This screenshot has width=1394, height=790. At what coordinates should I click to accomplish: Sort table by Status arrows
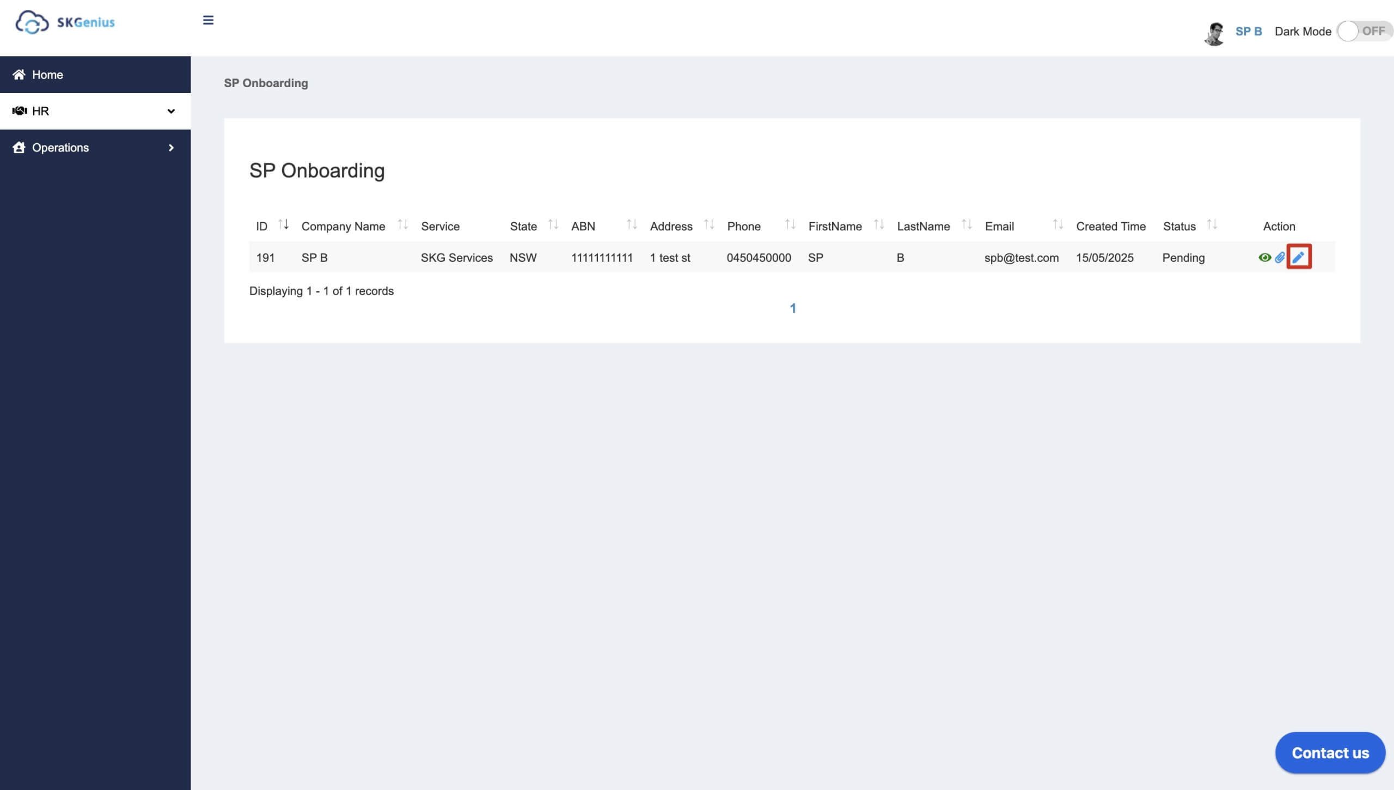1212,224
